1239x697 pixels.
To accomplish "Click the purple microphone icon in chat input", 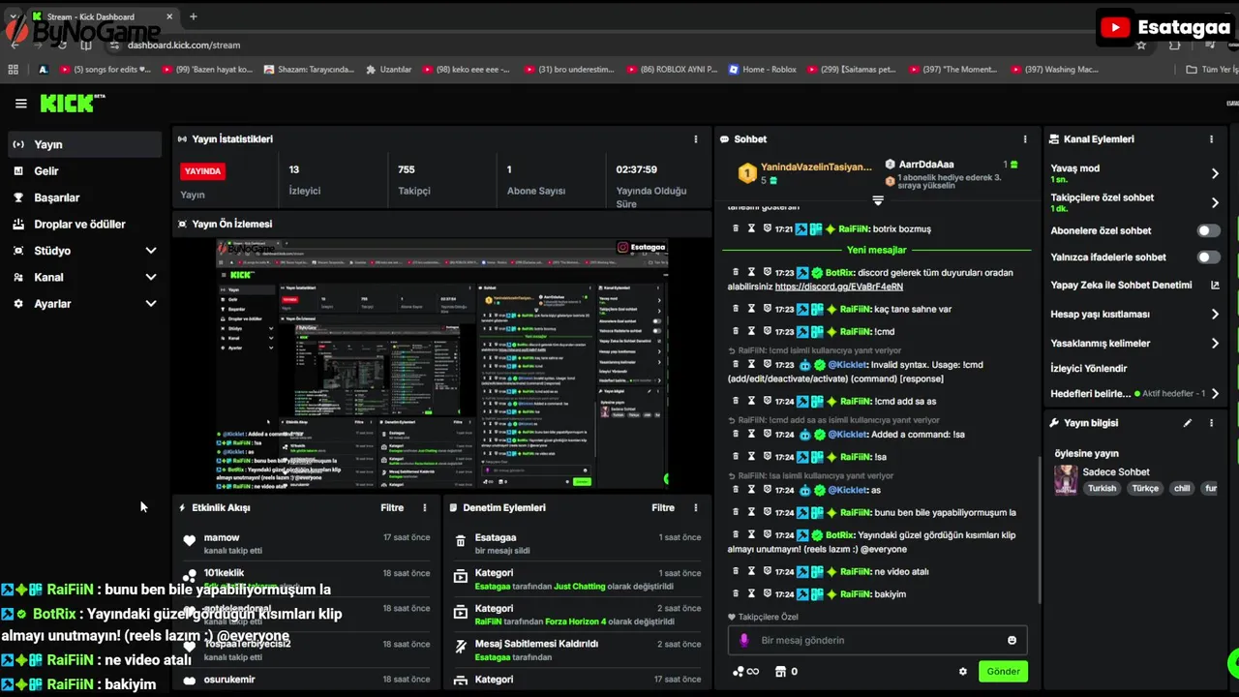I will 743,640.
